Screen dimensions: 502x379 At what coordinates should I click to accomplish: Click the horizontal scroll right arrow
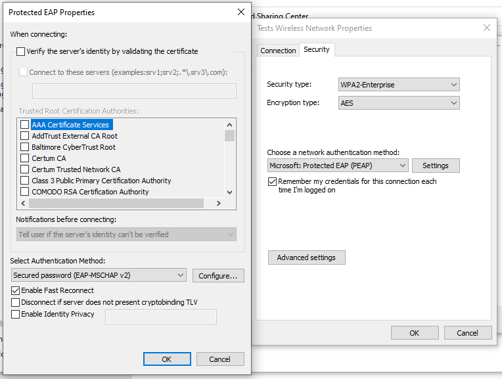(x=219, y=203)
